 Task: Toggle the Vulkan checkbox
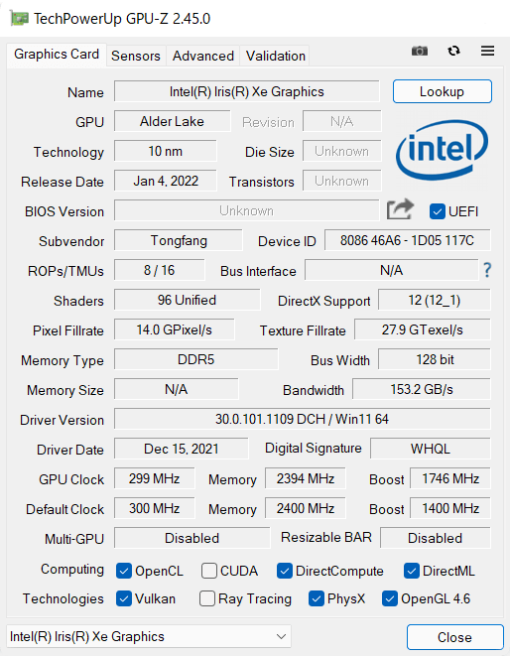pos(124,598)
